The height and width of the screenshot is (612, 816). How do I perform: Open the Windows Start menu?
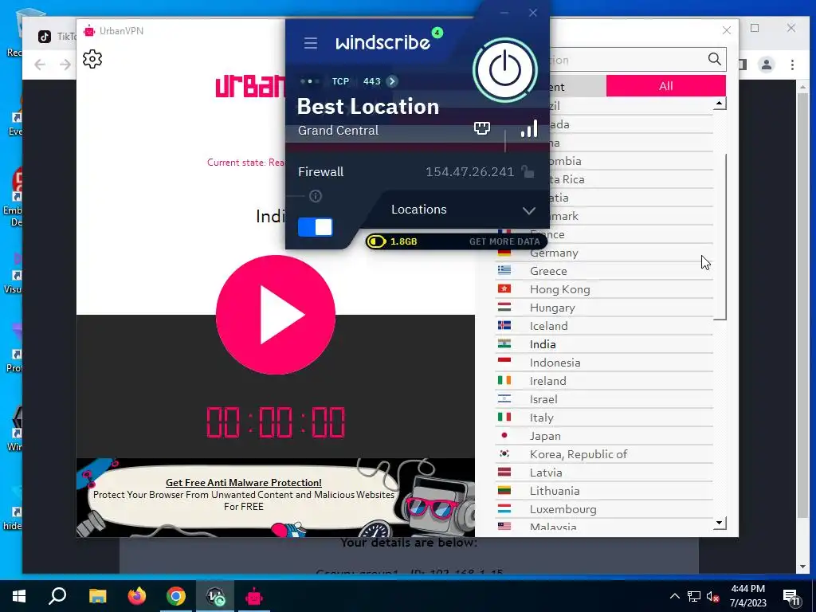(19, 596)
